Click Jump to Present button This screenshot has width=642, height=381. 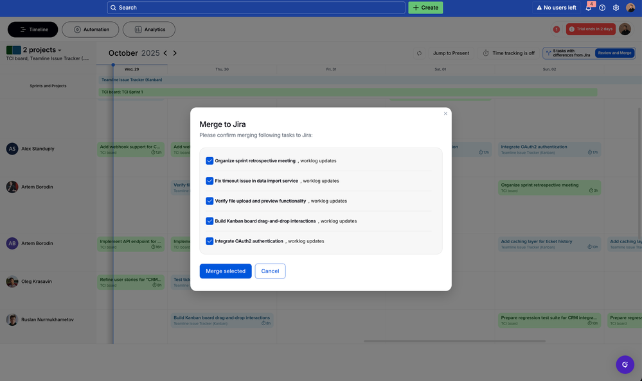point(451,53)
